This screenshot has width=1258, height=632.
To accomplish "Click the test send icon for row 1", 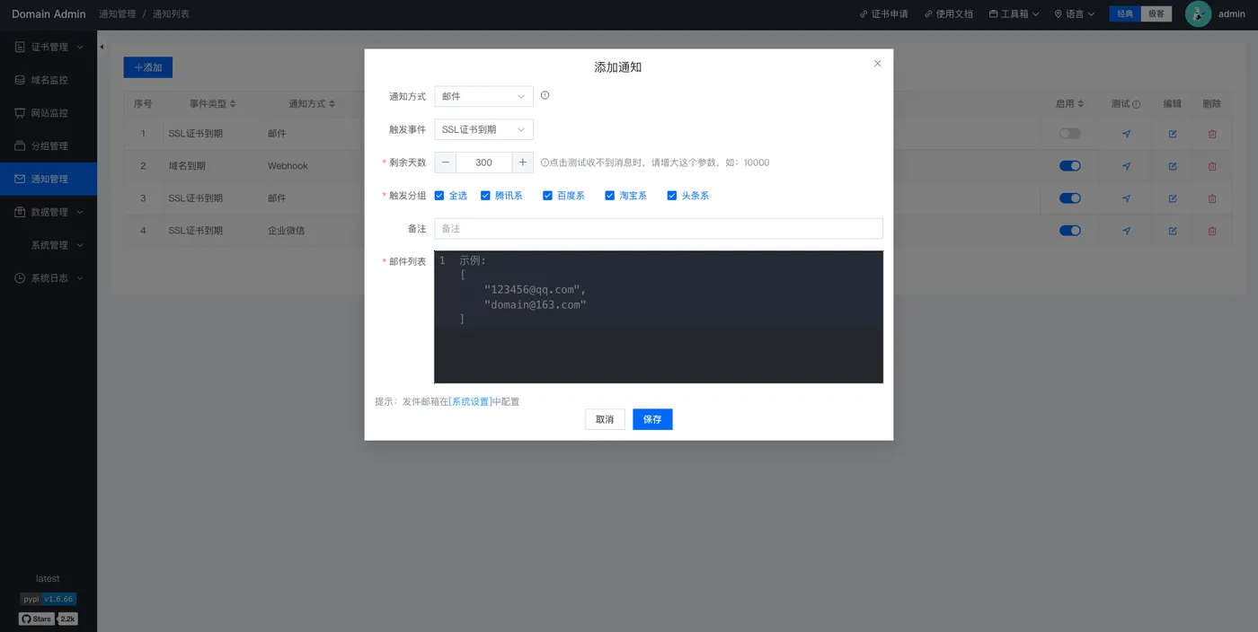I will point(1126,134).
